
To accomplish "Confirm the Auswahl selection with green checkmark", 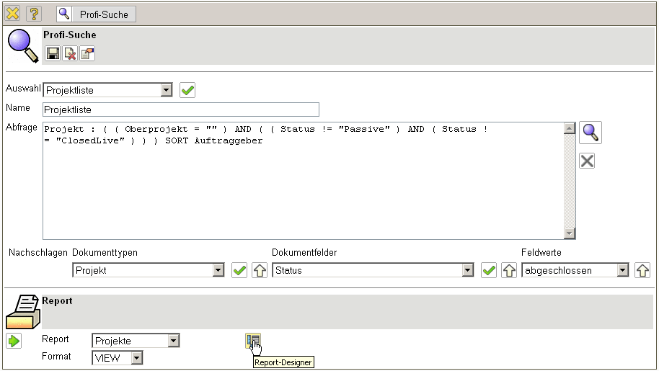I will tap(187, 90).
